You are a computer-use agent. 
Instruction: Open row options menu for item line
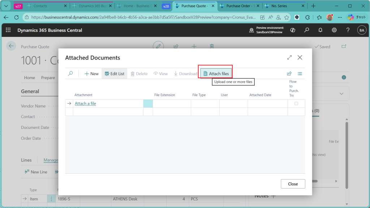coord(51,199)
